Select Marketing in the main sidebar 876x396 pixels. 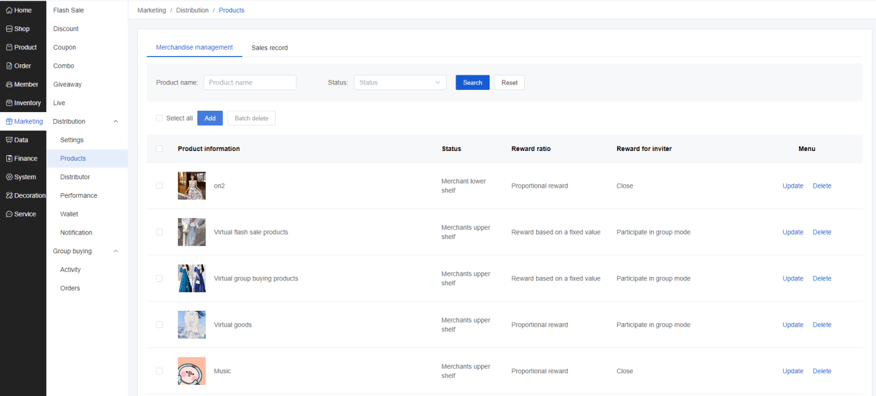pyautogui.click(x=23, y=121)
